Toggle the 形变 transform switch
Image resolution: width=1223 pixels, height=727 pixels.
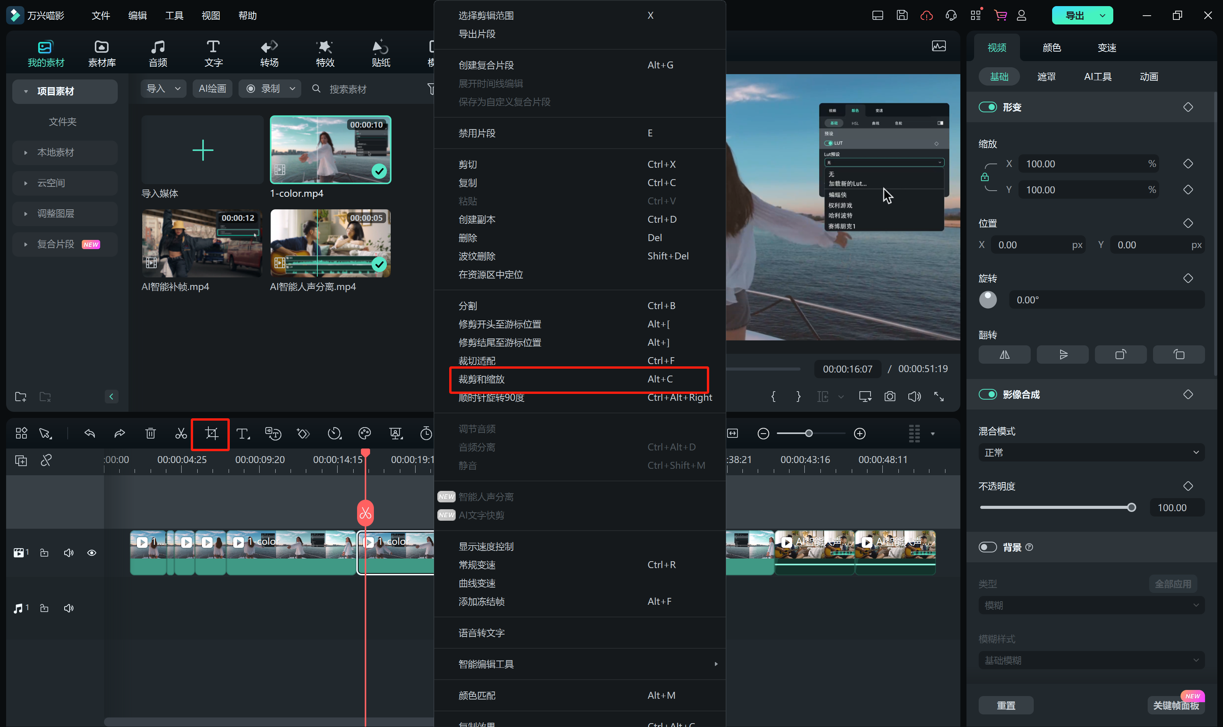coord(988,107)
